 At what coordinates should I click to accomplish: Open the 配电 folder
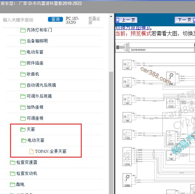click(20, 185)
